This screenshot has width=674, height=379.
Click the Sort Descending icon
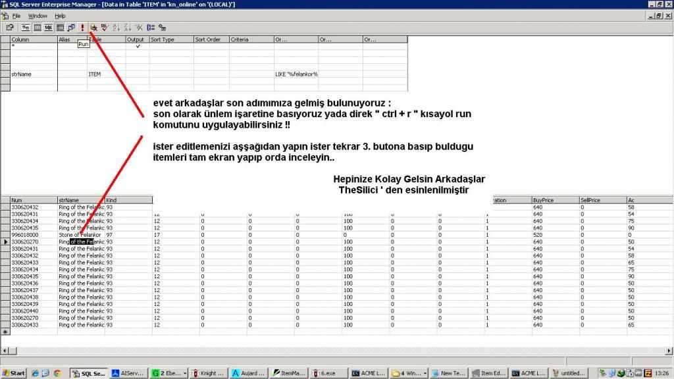pos(127,28)
